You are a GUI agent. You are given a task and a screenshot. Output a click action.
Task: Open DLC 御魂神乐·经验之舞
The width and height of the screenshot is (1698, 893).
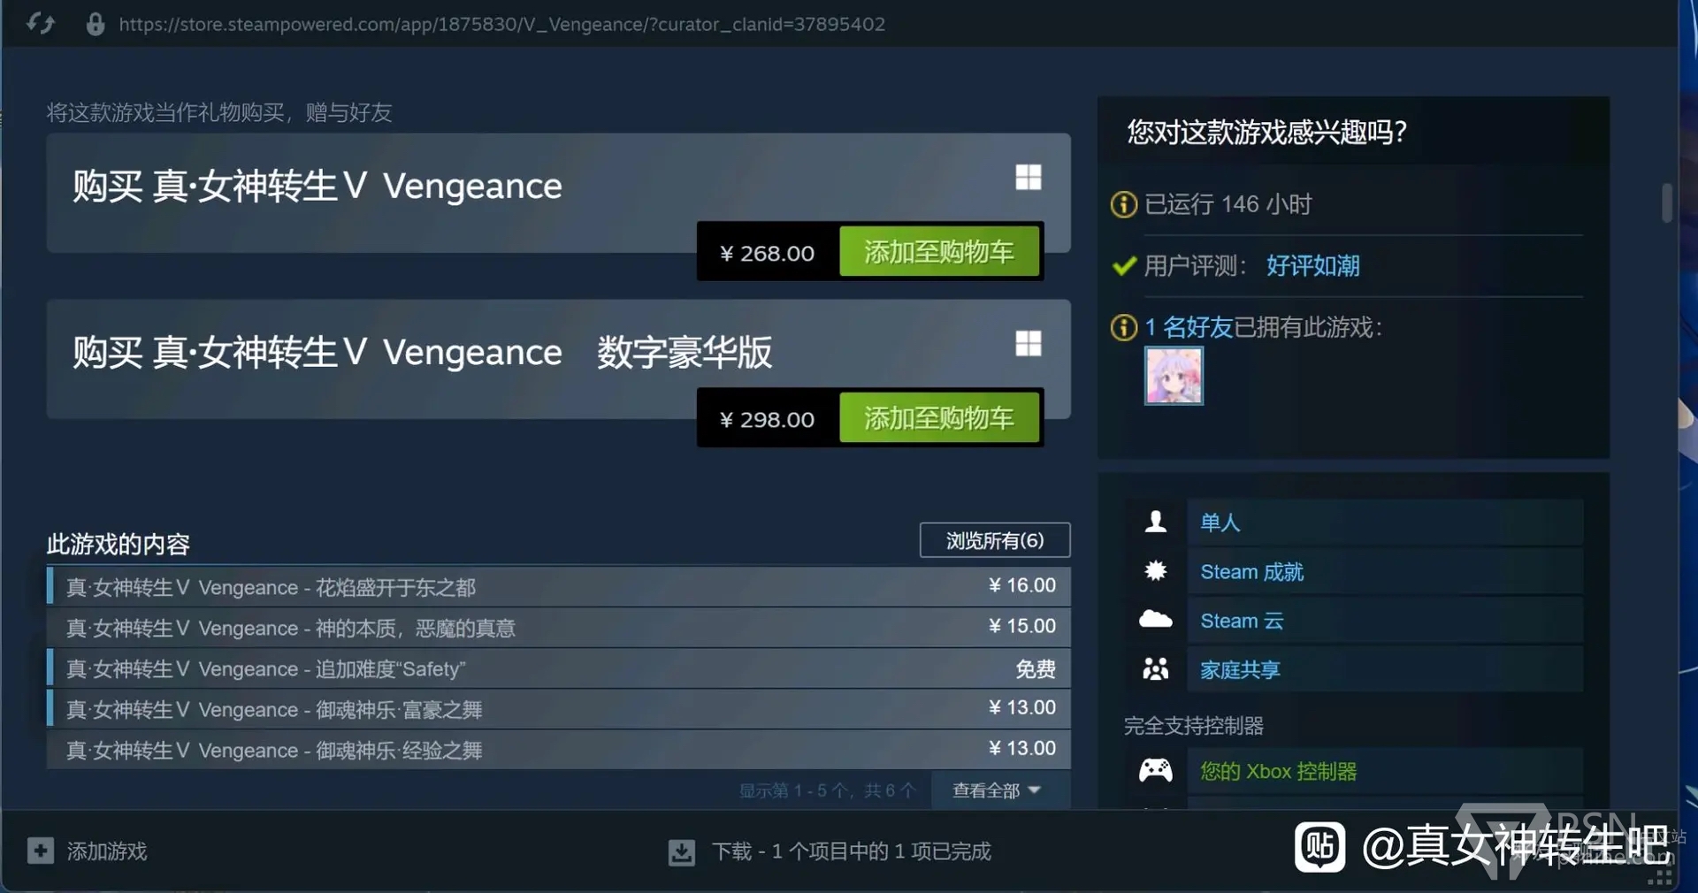point(558,750)
